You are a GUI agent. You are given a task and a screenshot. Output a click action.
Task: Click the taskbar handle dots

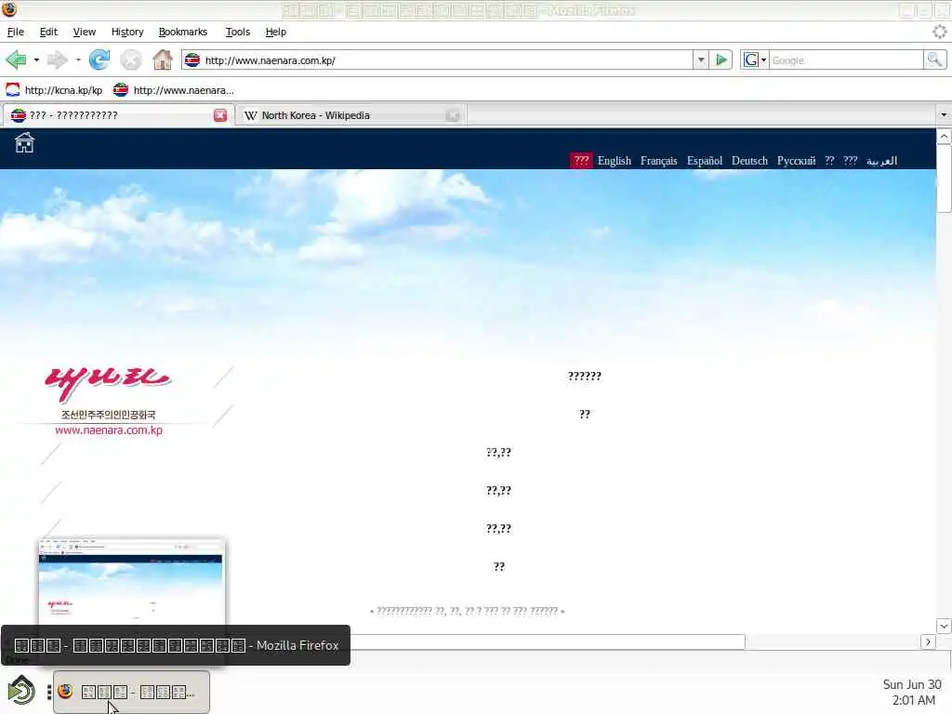[x=49, y=692]
